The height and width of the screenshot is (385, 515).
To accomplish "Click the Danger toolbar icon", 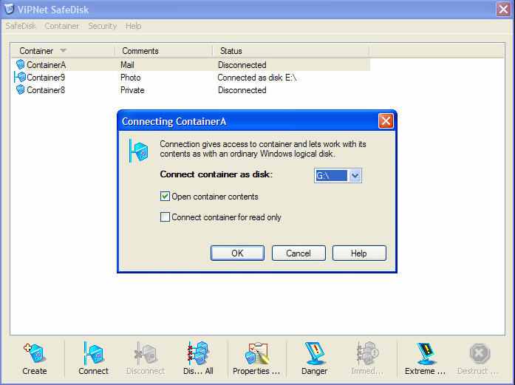I will click(314, 353).
